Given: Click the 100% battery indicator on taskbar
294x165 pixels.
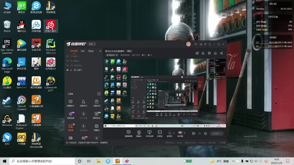Looking at the screenshot, I should coord(188,161).
